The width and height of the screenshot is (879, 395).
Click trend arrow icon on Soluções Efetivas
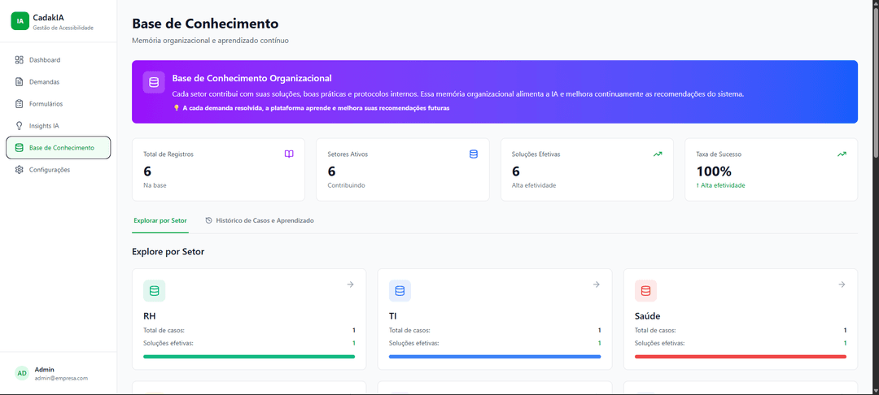click(658, 154)
